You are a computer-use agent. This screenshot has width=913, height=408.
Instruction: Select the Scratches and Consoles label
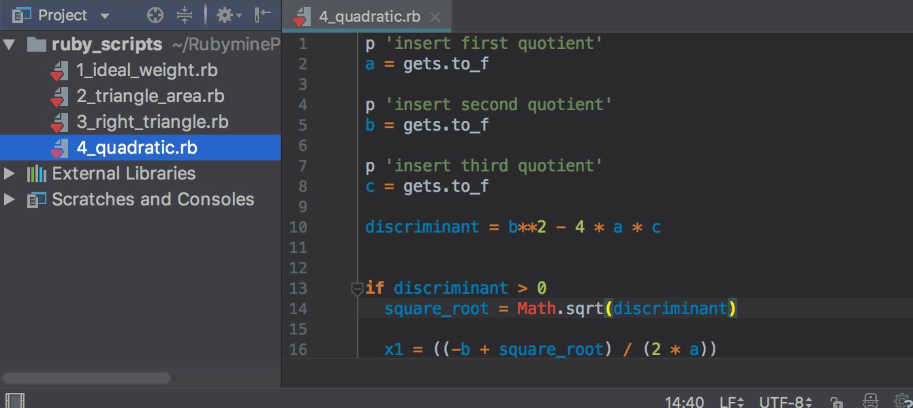(x=153, y=199)
